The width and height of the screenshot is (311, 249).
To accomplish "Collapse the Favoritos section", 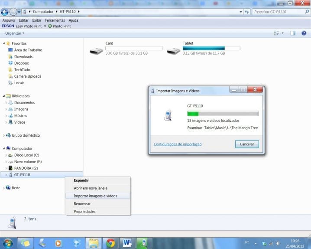I will coord(3,43).
